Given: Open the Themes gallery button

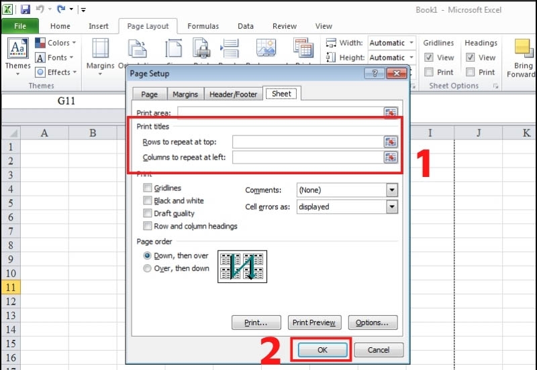Looking at the screenshot, I should coord(18,56).
